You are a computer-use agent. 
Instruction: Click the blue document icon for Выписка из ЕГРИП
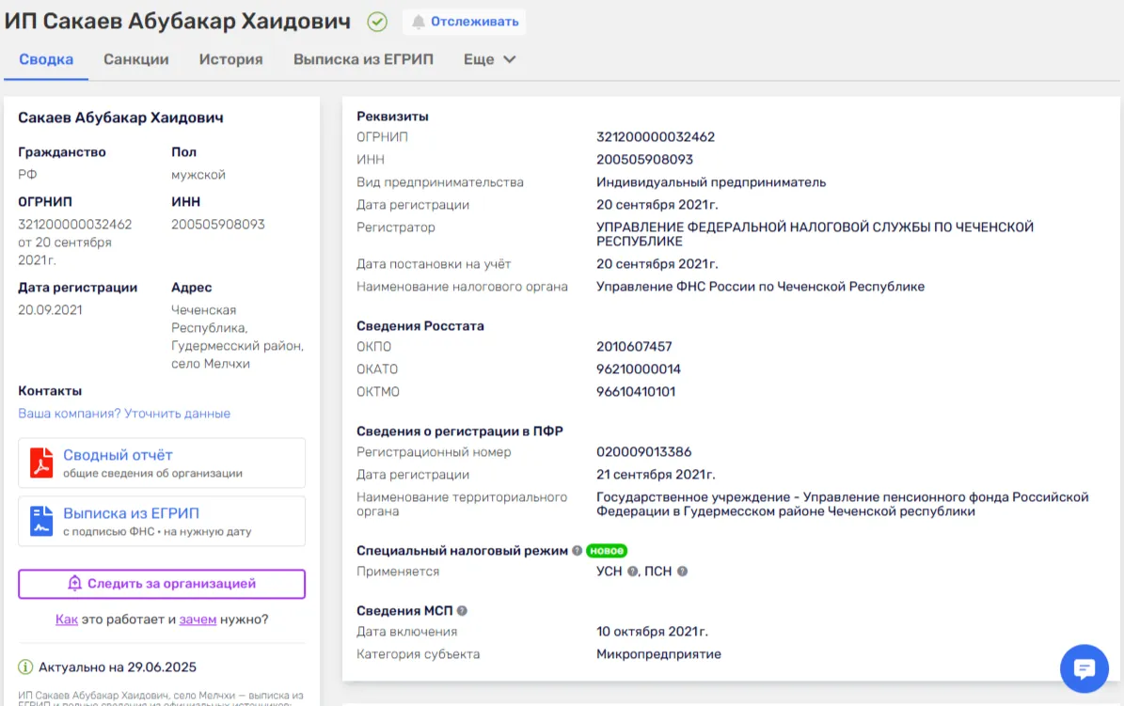41,521
